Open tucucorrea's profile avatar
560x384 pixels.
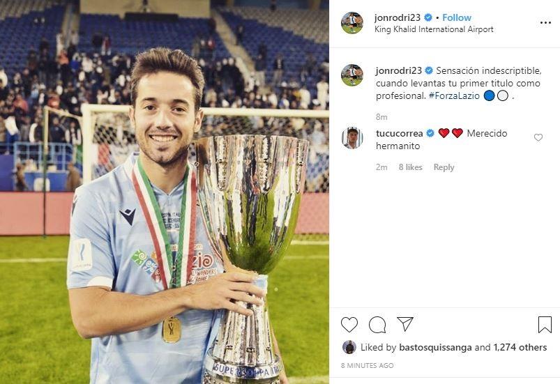click(x=352, y=138)
